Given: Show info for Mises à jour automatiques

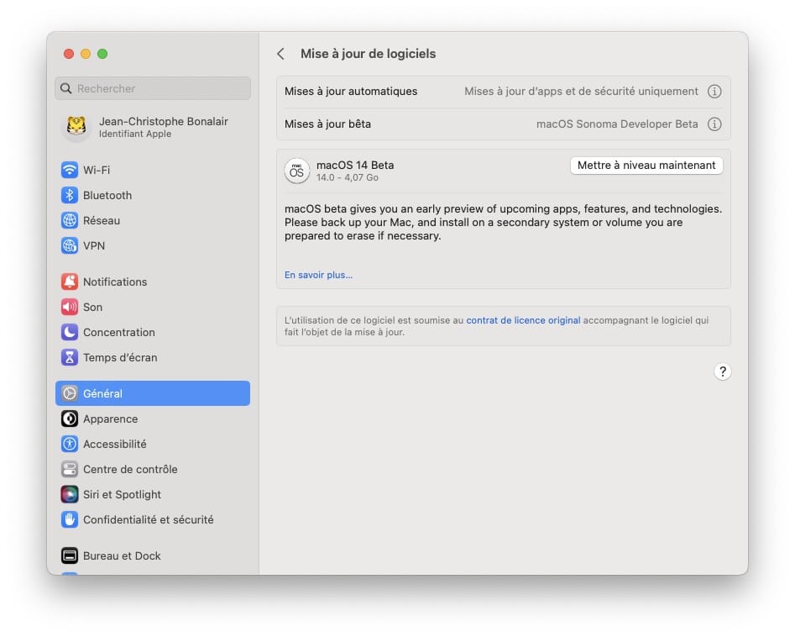Looking at the screenshot, I should 714,92.
